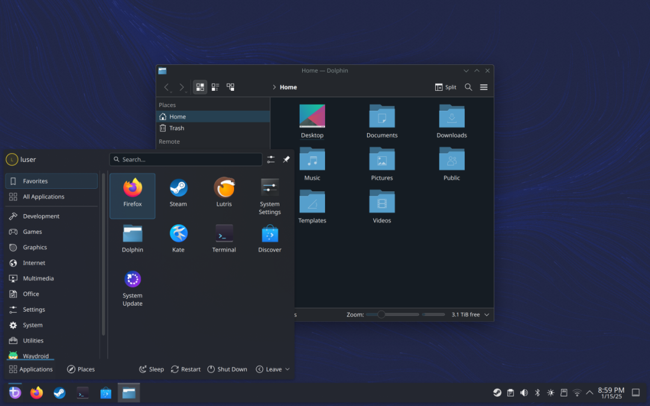Open Dolphin from the launcher favorites
This screenshot has height=406, width=650.
(x=132, y=239)
